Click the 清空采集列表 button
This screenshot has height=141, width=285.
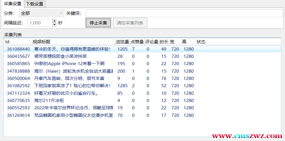(130, 23)
